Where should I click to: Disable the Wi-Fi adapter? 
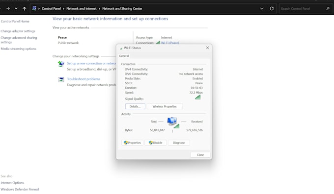[x=156, y=143]
